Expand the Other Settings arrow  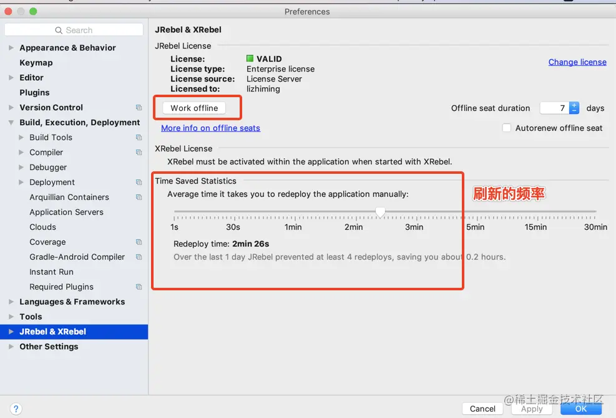click(x=11, y=346)
